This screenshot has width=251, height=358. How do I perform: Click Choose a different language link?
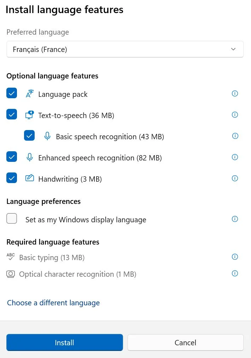[x=53, y=303]
